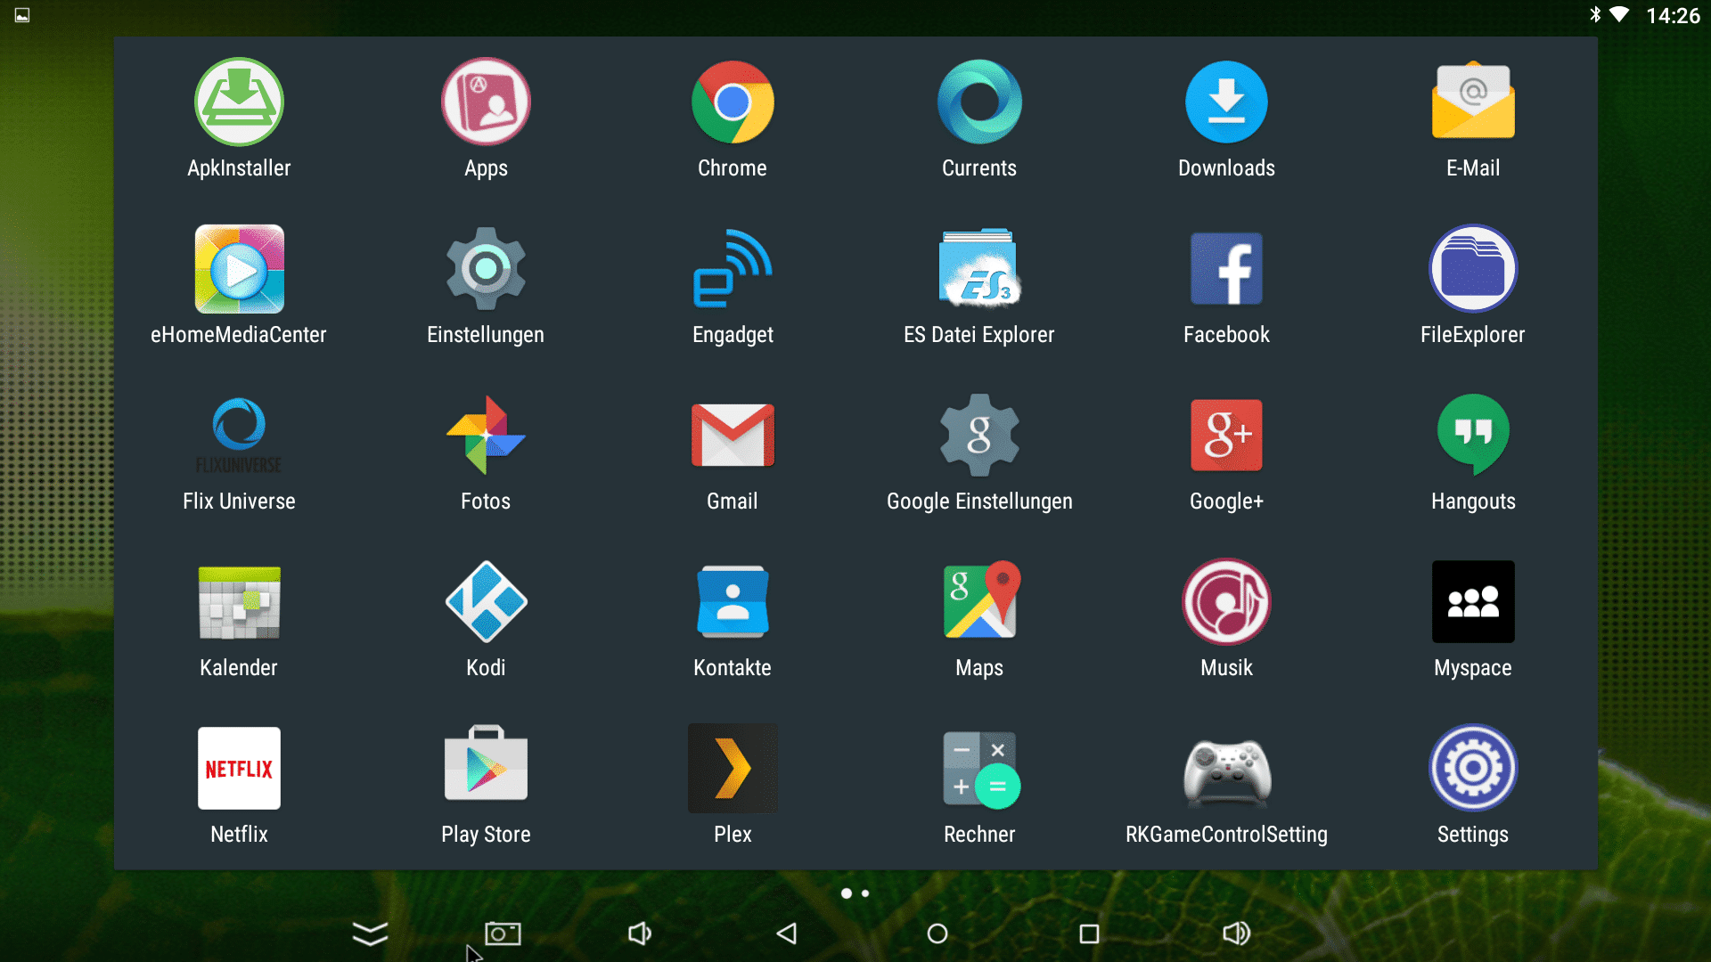Open Einstellungen settings gear

coord(486,269)
